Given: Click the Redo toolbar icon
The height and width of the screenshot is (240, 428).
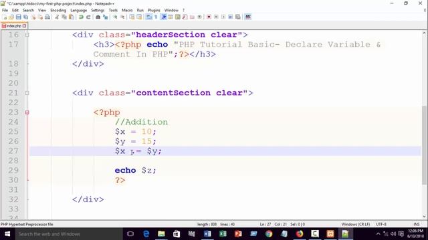Looking at the screenshot, I should point(88,17).
